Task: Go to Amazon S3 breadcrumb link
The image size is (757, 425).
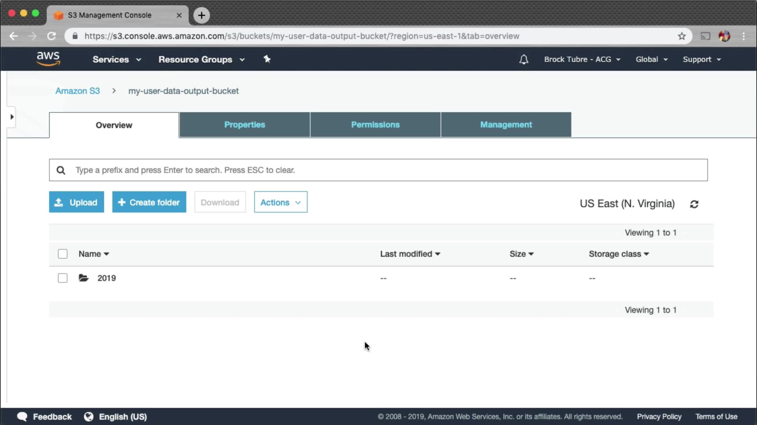Action: click(x=78, y=91)
